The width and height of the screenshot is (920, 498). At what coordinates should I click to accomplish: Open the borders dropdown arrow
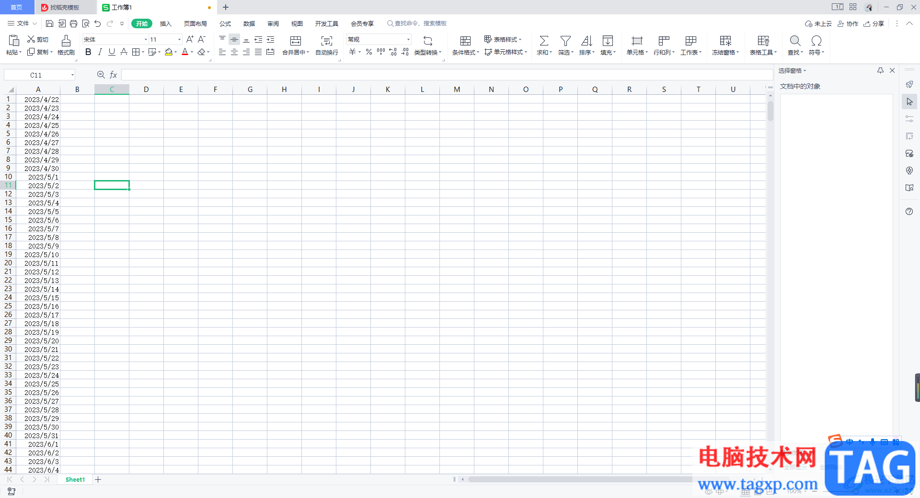coord(143,52)
